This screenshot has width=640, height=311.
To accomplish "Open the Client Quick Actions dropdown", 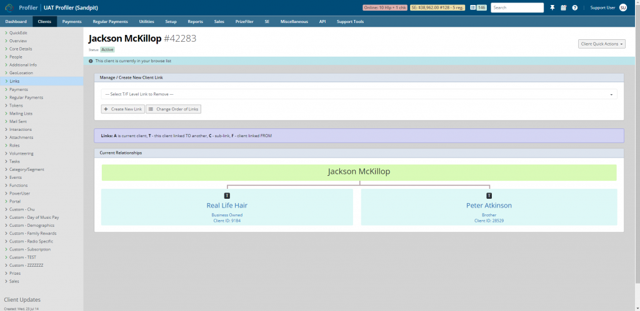I will click(x=602, y=44).
